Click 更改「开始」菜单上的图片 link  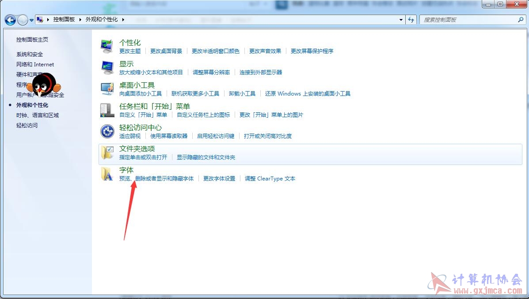point(271,115)
